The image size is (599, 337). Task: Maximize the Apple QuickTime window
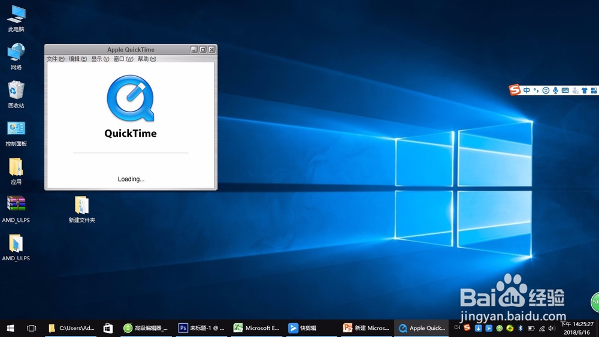pyautogui.click(x=203, y=50)
